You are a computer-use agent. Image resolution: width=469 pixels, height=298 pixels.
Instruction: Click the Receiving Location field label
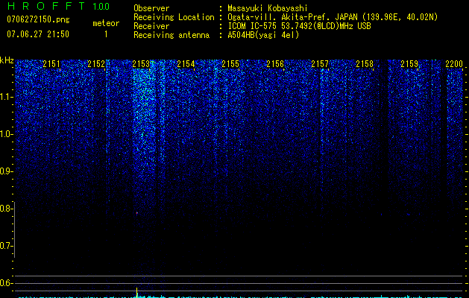pos(174,17)
